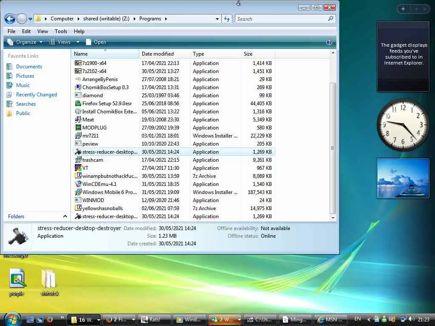Screen dimensions: 435x326
Task: Open the recent pages dropdown arrow
Action: [x=30, y=19]
